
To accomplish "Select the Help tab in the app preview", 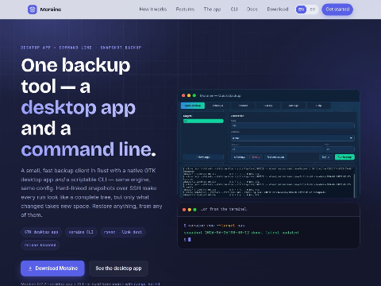I will [319, 106].
